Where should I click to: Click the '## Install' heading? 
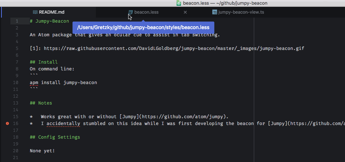(x=44, y=62)
